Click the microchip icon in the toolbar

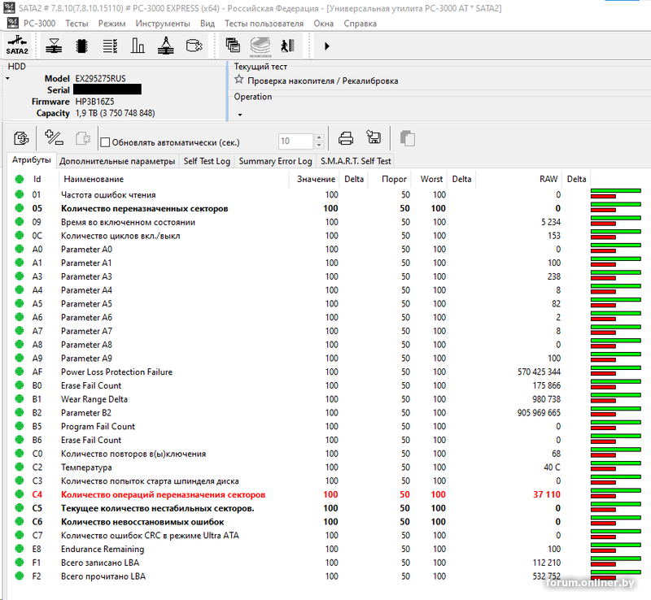coord(81,46)
